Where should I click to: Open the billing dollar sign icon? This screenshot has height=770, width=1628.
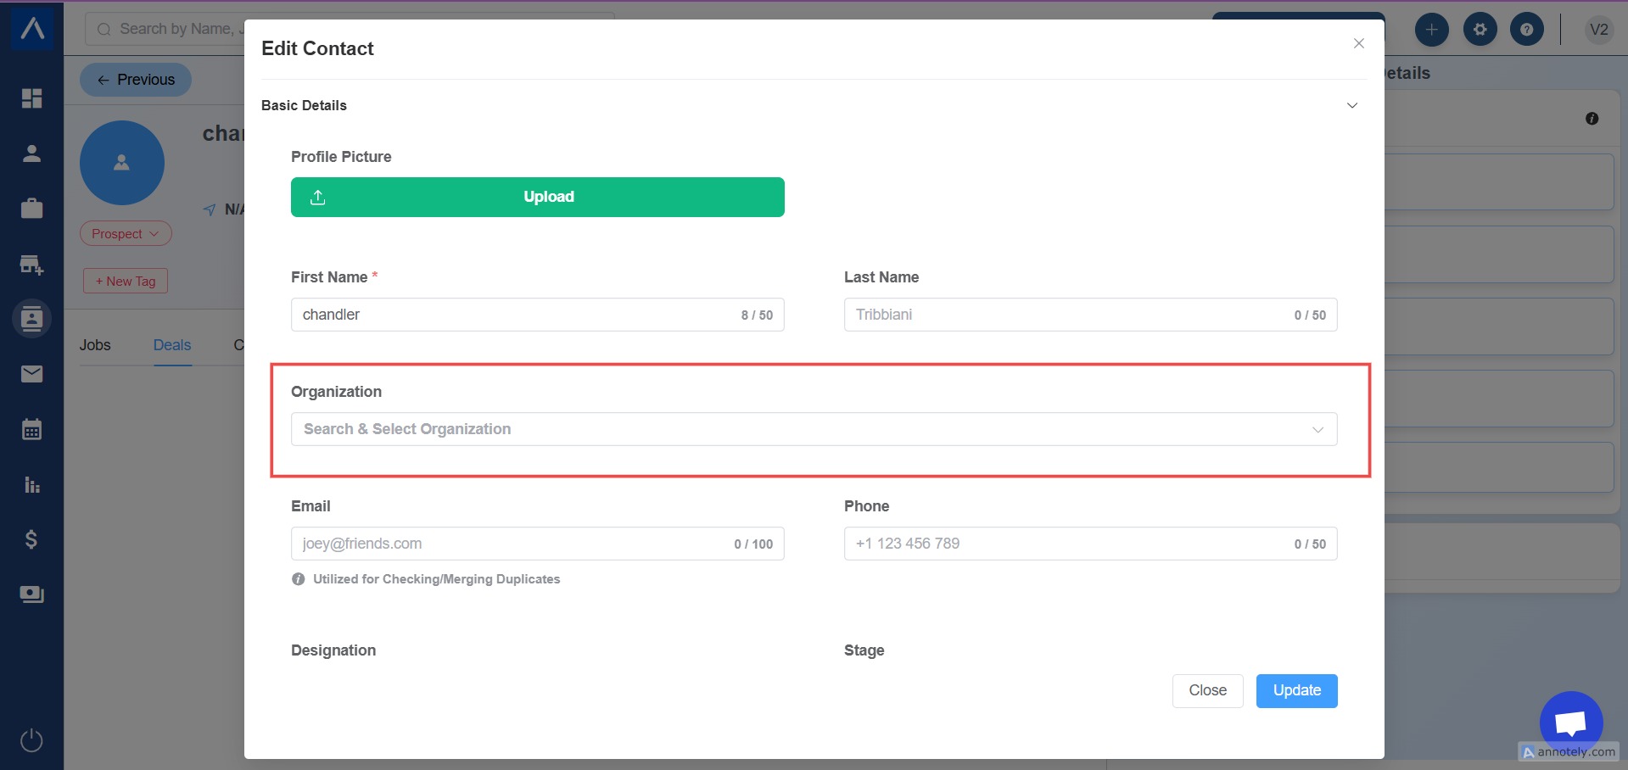tap(31, 539)
